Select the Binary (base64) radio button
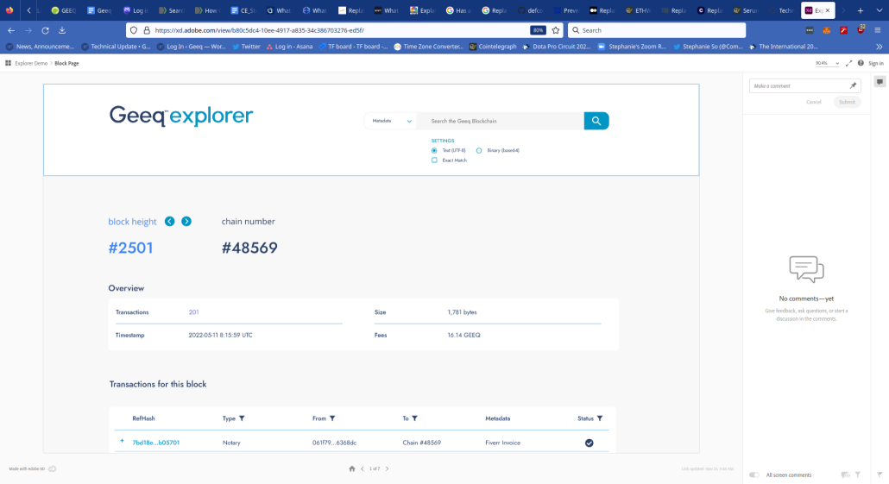 (x=479, y=151)
